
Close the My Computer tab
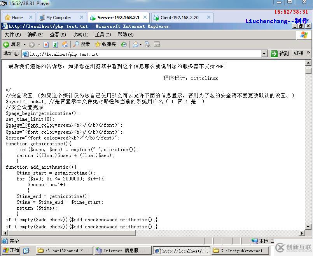82,17
